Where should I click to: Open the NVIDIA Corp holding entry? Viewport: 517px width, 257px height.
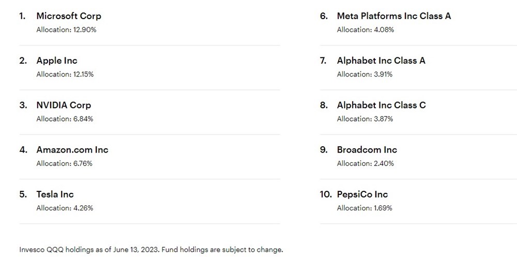(x=64, y=105)
